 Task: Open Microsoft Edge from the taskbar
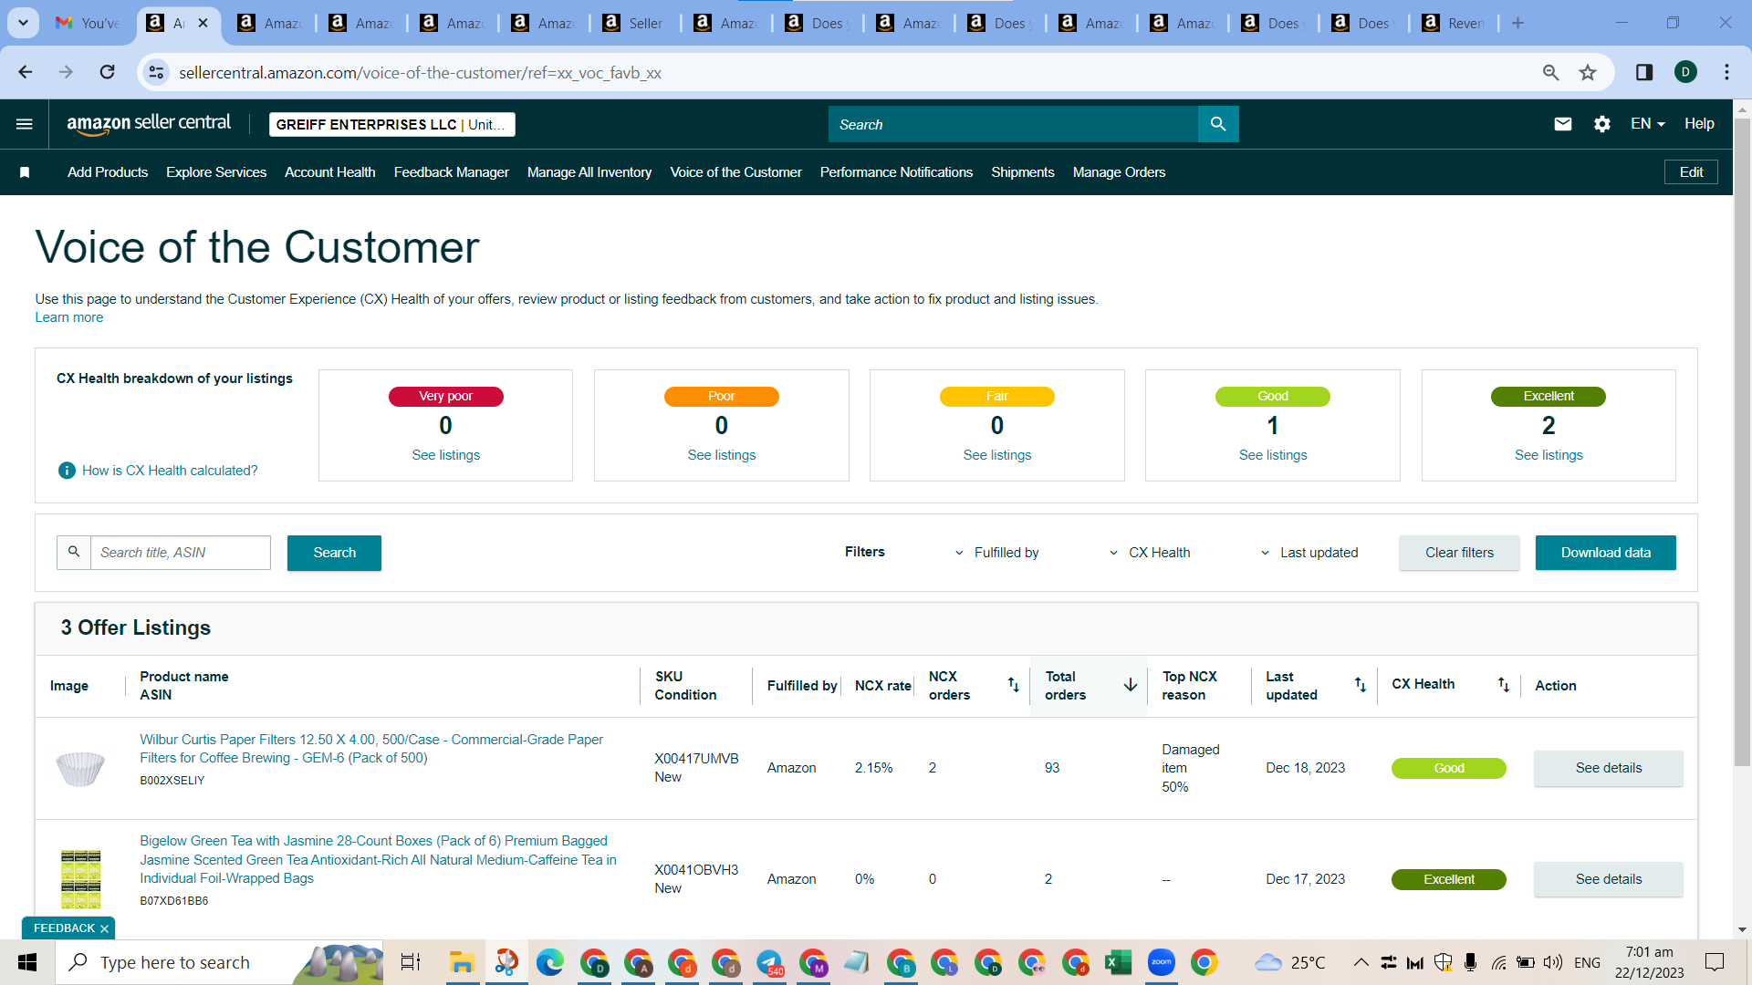[549, 962]
